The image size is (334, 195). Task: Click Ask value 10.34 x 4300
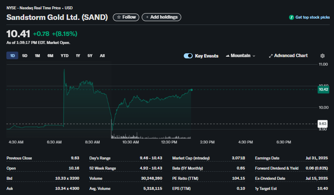pos(67,188)
